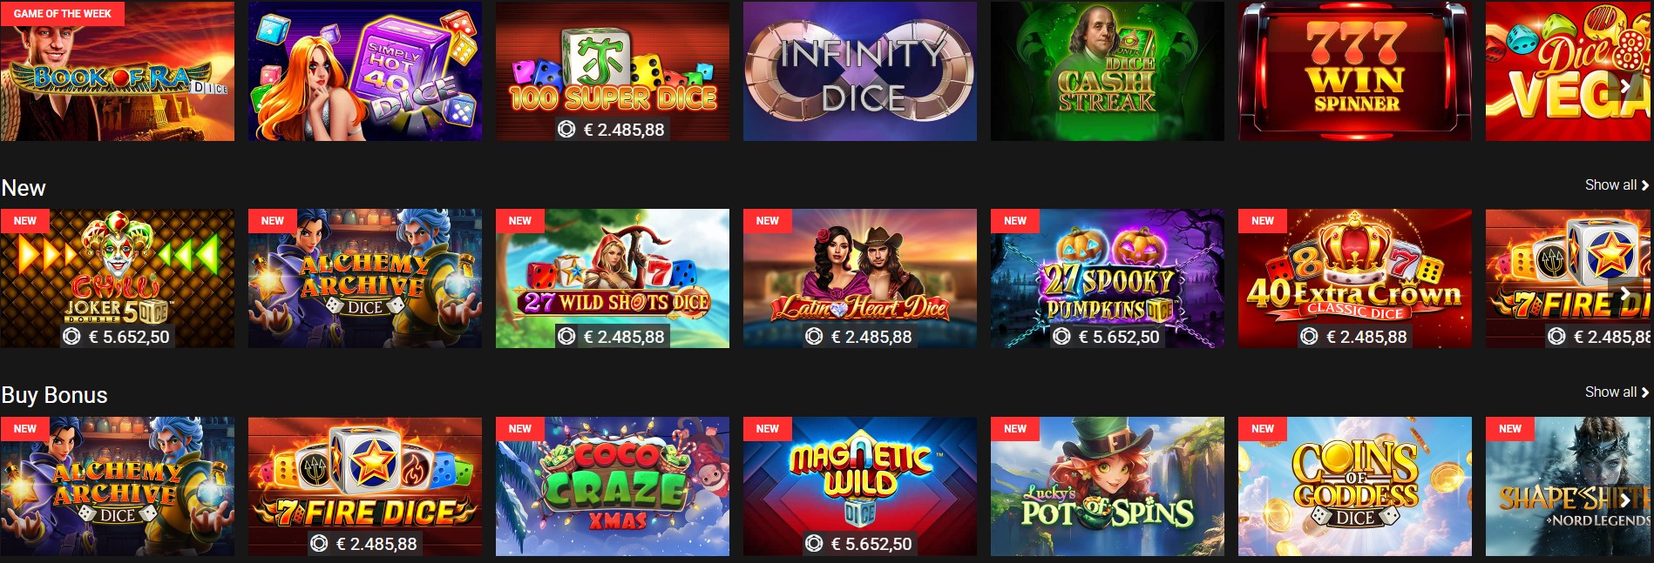
Task: Open 27 Spooky Pumpkins Dice game
Action: pyautogui.click(x=1108, y=278)
